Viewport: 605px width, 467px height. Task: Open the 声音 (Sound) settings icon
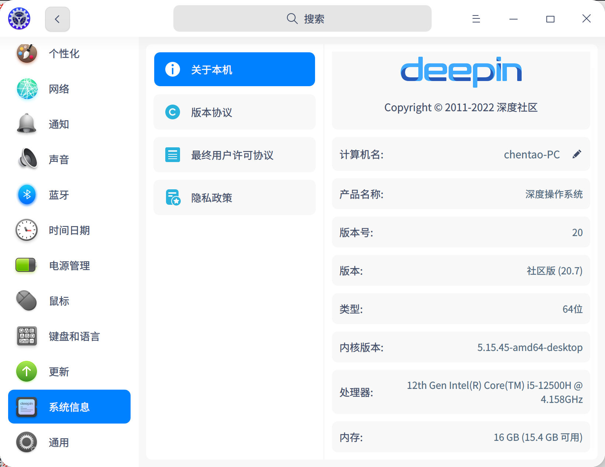click(x=26, y=159)
